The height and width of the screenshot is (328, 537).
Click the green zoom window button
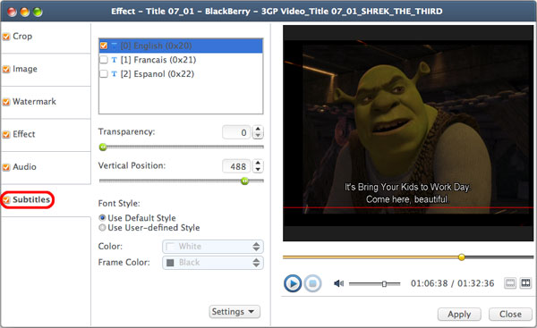point(38,12)
